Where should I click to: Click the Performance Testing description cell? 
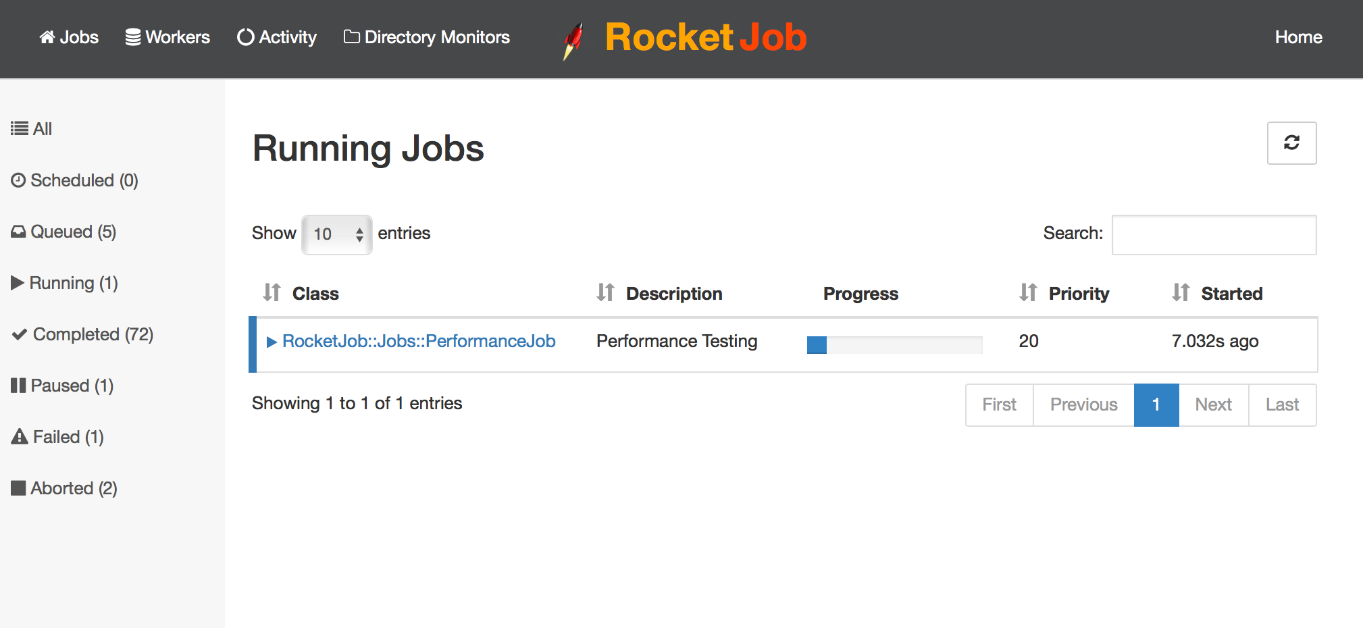coord(677,341)
